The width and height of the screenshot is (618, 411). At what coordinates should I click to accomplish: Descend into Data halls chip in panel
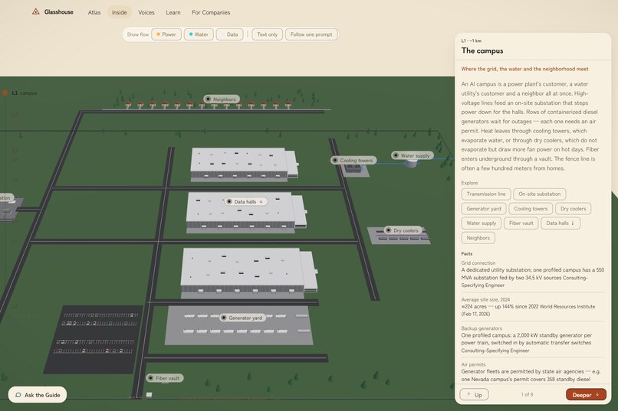tap(560, 223)
